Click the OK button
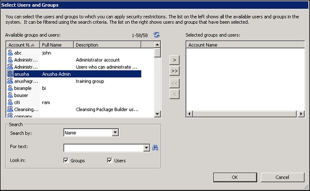Viewport: 310px width, 191px height. [235, 177]
